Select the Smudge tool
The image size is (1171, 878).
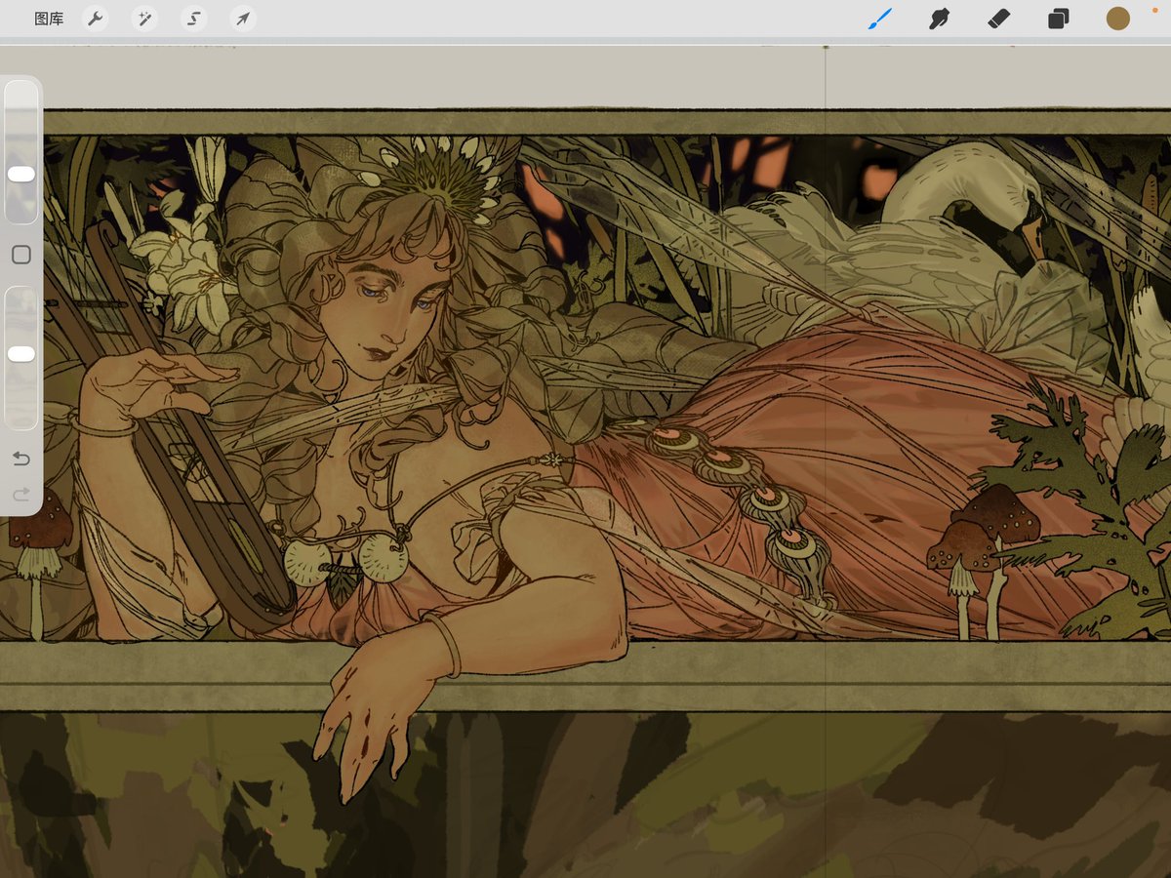(x=939, y=19)
